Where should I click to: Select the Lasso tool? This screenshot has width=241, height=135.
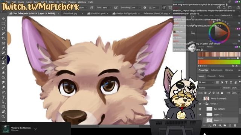click(3, 28)
